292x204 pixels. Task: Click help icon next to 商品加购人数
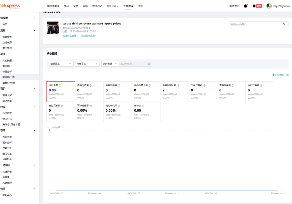[178, 86]
